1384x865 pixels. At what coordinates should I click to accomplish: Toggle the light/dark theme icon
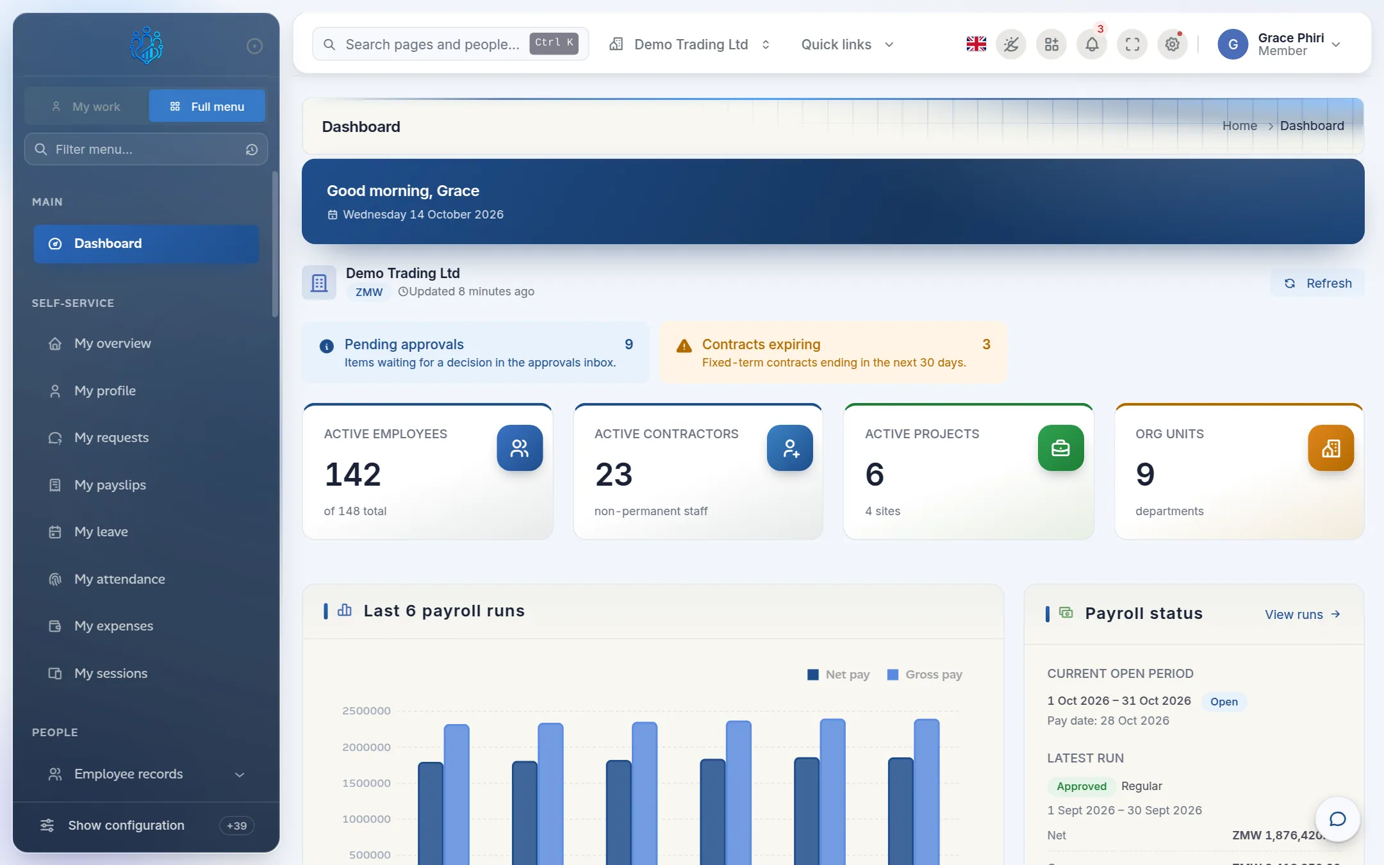click(1011, 44)
